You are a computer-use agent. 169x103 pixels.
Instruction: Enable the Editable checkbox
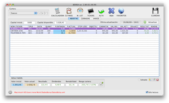click(139, 80)
